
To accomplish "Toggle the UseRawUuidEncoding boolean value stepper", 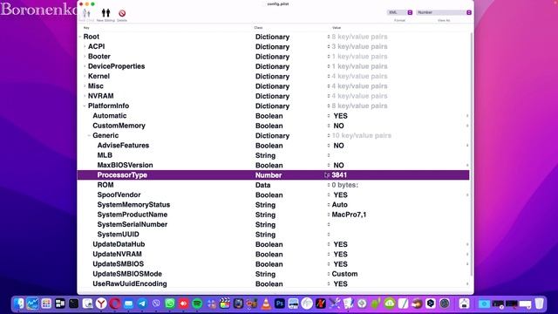I will tap(467, 283).
